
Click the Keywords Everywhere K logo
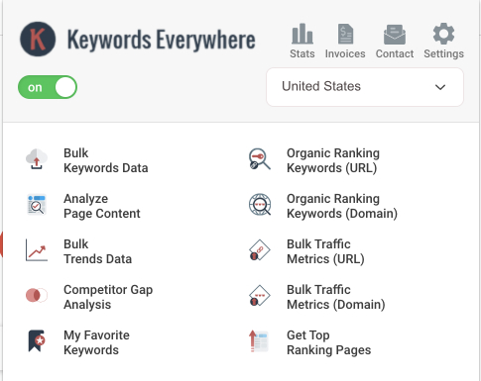[x=38, y=40]
